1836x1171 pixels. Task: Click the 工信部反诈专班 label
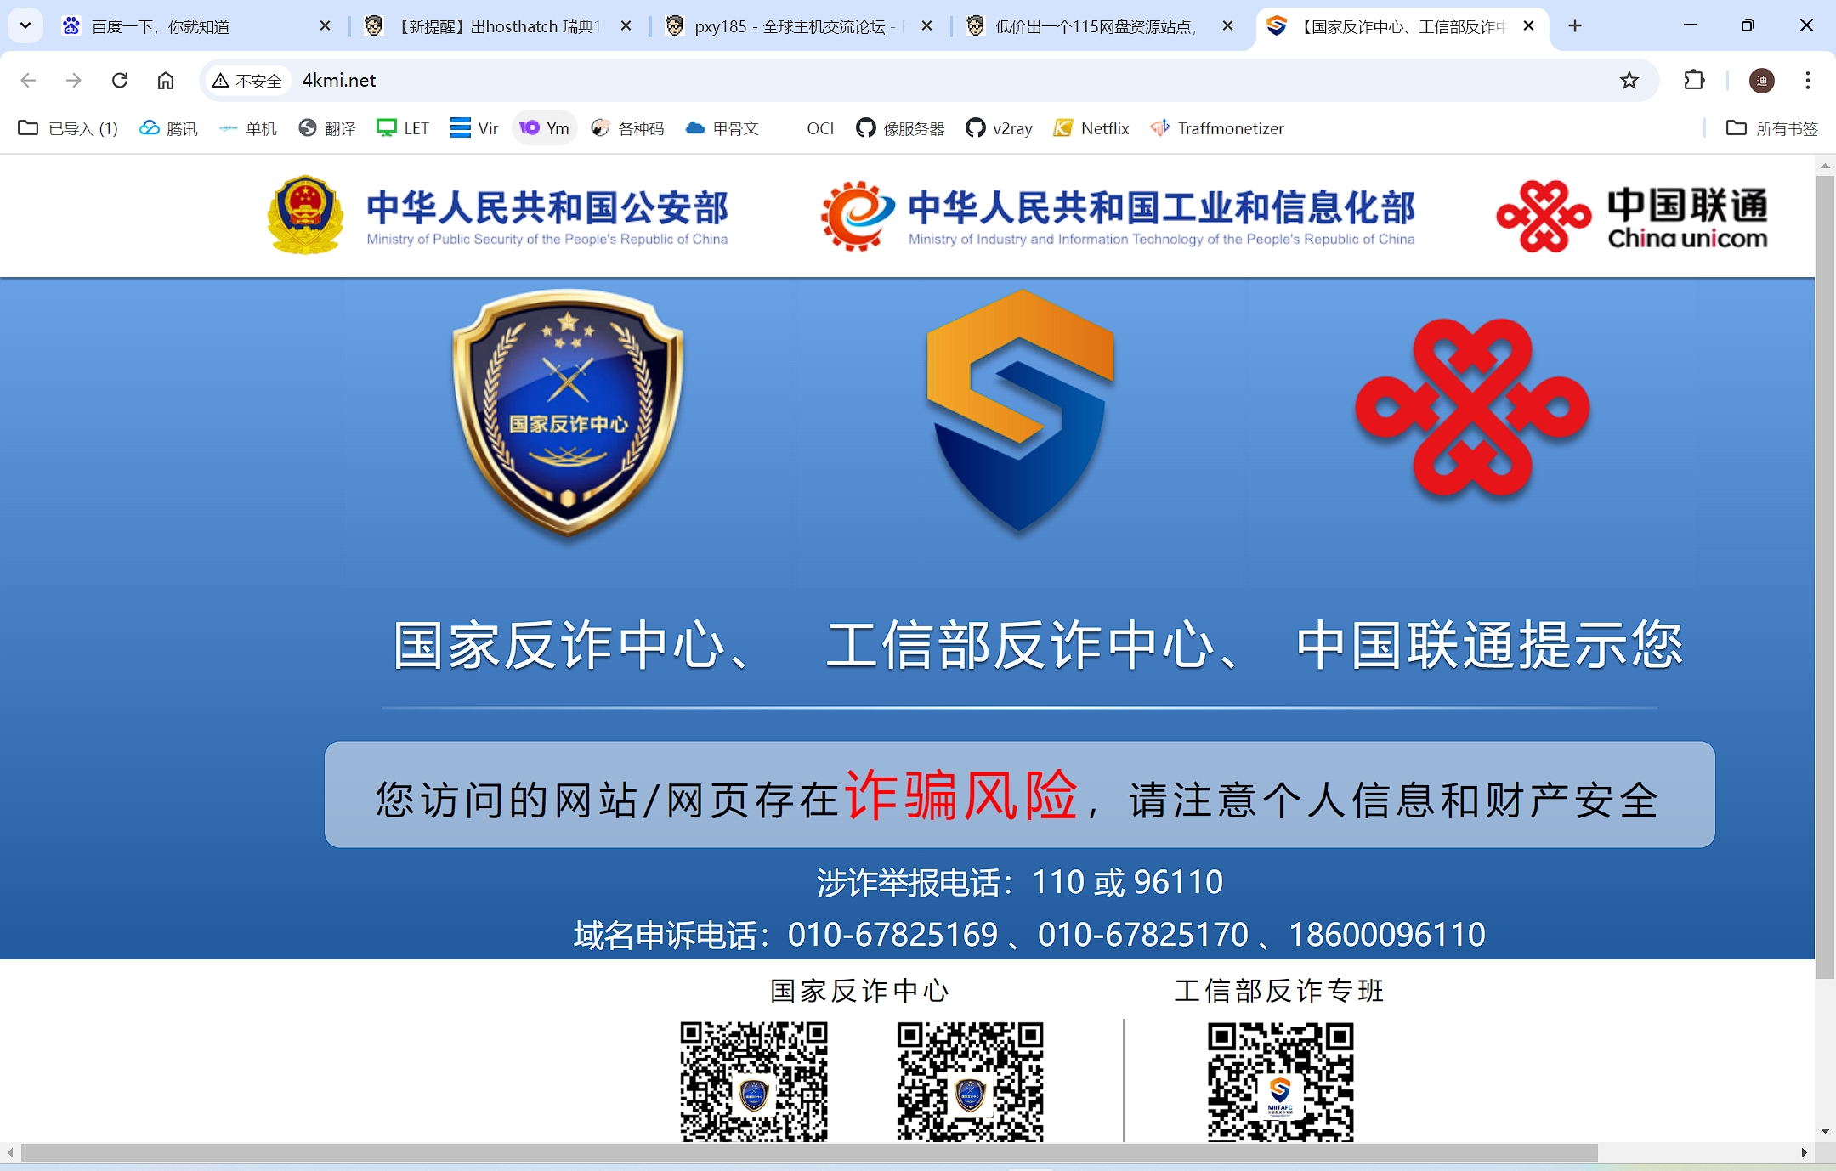(1279, 991)
